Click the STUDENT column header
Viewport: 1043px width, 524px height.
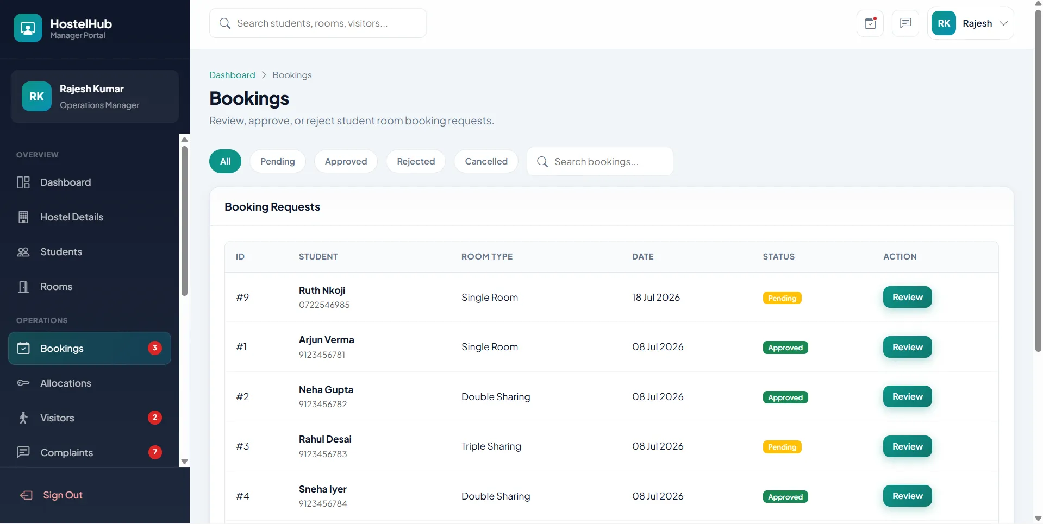tap(318, 257)
